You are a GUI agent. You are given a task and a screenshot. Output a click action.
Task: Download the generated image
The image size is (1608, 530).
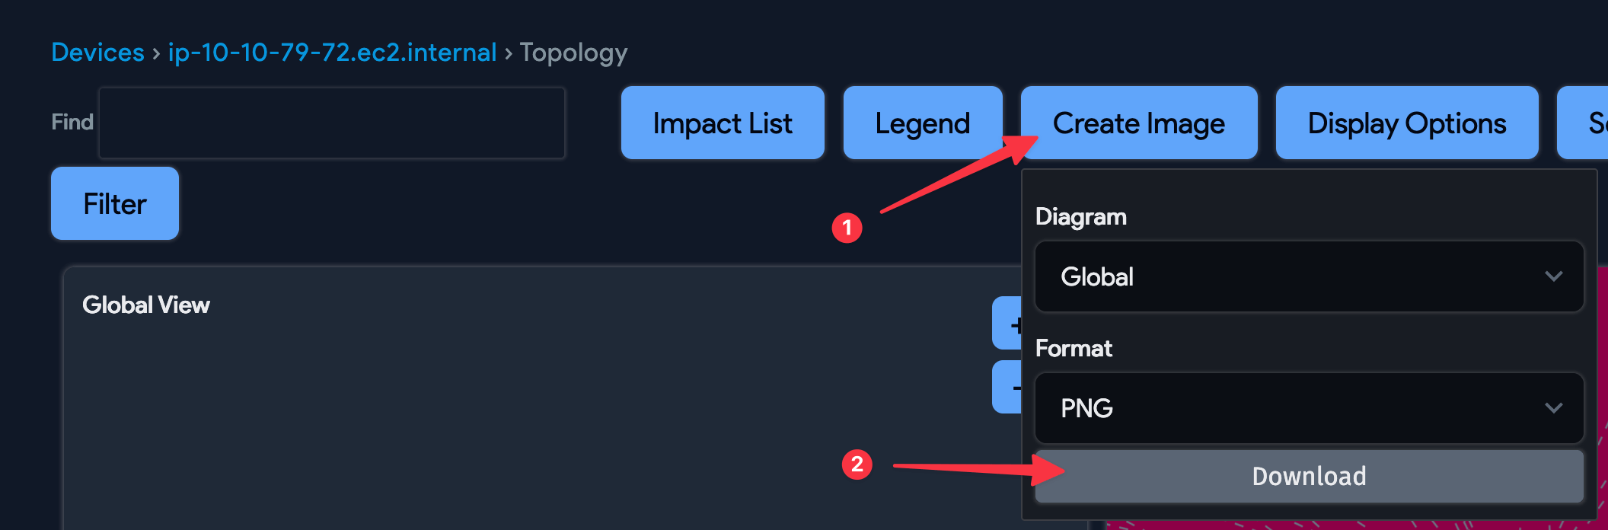(1308, 476)
